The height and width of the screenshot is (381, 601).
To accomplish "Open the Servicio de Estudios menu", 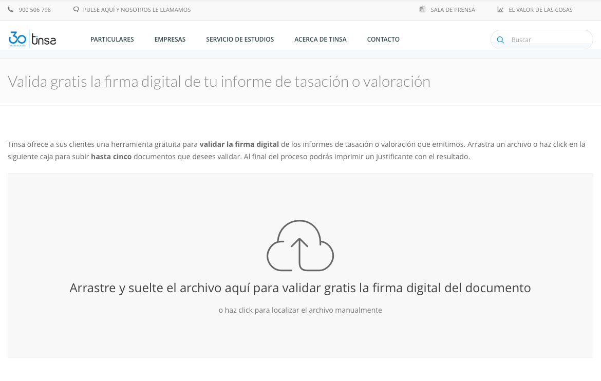I will (x=240, y=40).
